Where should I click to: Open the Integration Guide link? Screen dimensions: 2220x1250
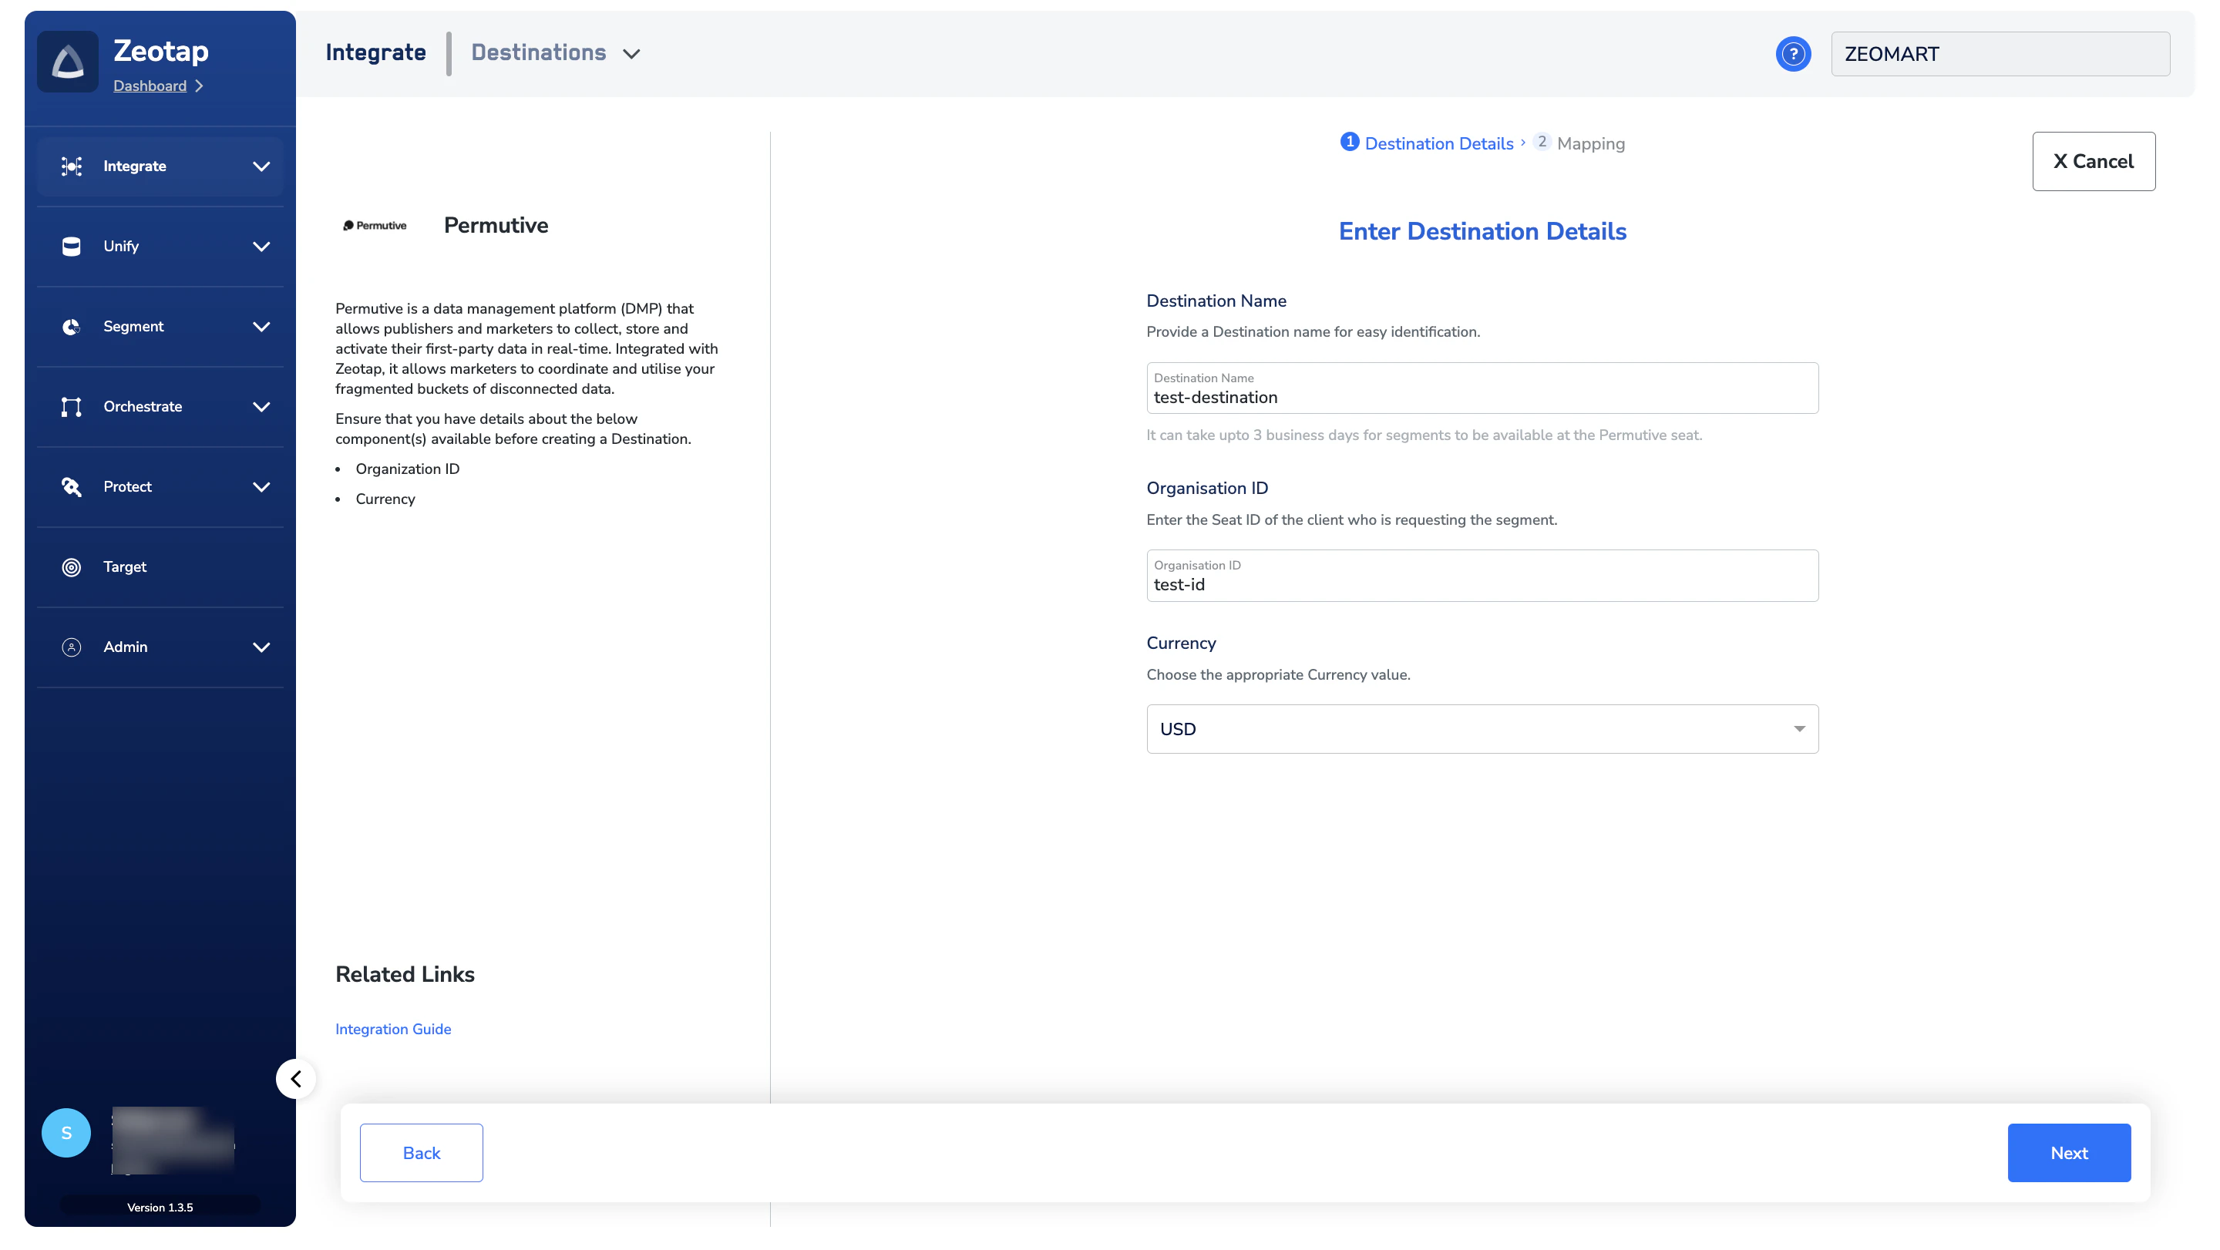pos(393,1029)
